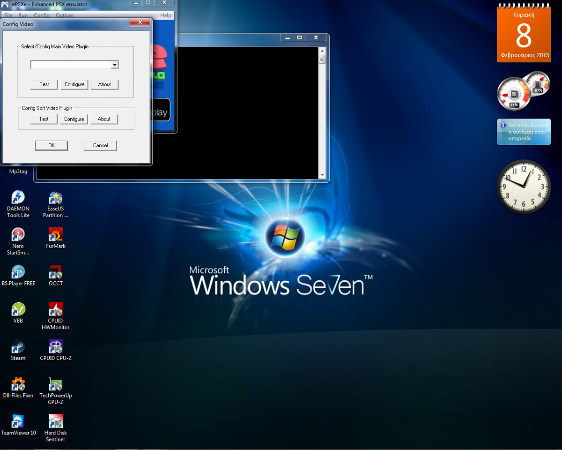Viewport: 562px width, 450px height.
Task: Click the black console window scrollbar thumb
Action: (322, 60)
